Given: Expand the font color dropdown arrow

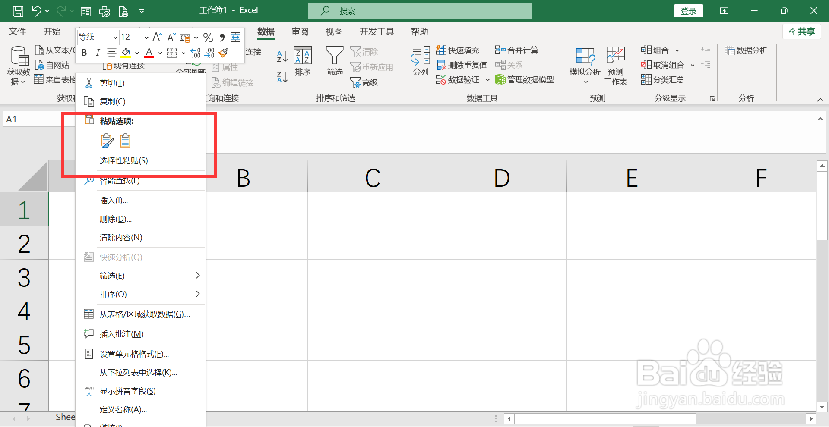Looking at the screenshot, I should pyautogui.click(x=160, y=53).
